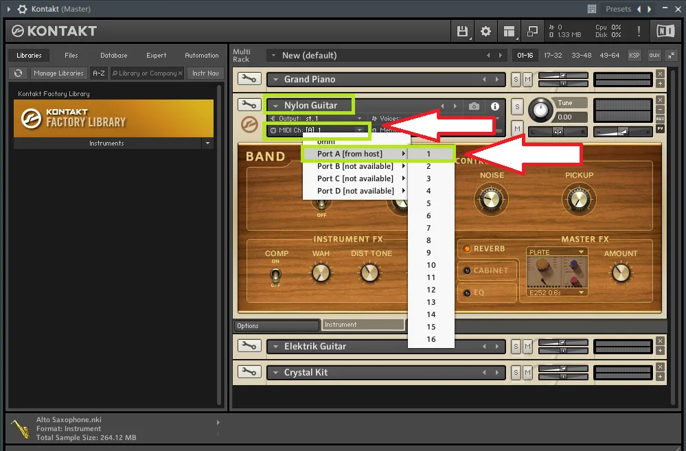Expand the Grand Piano name dropdown arrow
Image resolution: width=686 pixels, height=451 pixels.
tap(275, 80)
